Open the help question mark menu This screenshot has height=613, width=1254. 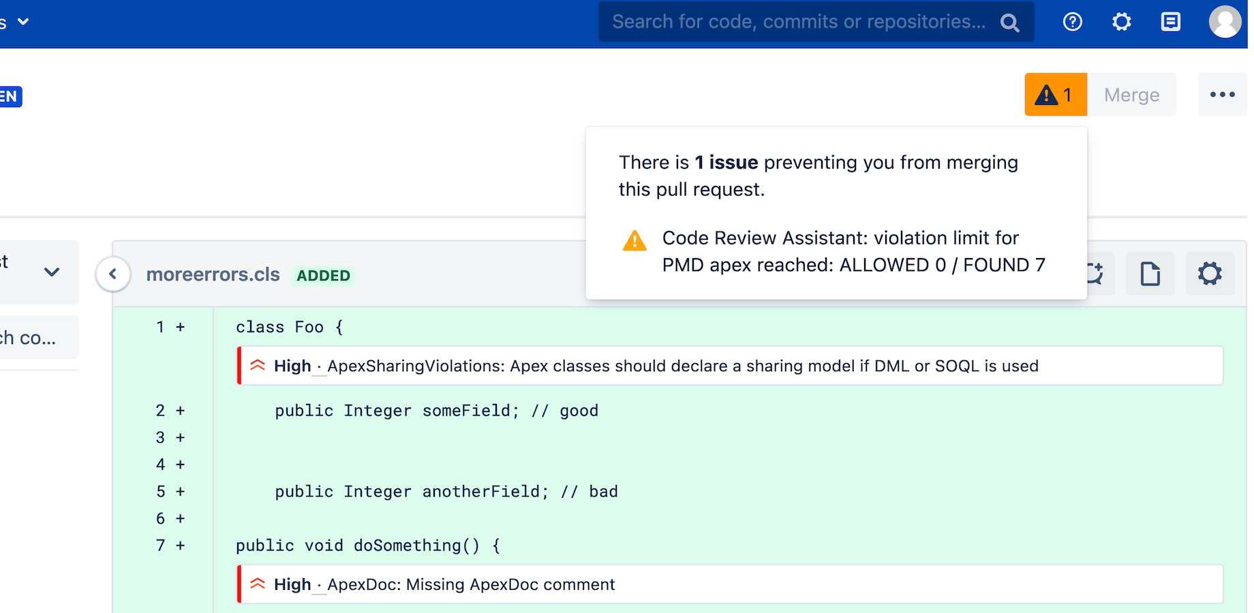point(1072,22)
